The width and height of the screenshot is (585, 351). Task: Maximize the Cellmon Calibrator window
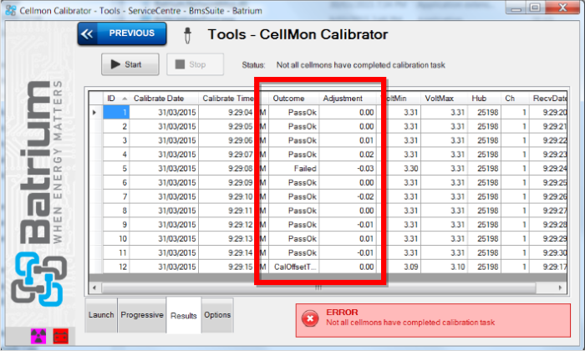pos(536,8)
